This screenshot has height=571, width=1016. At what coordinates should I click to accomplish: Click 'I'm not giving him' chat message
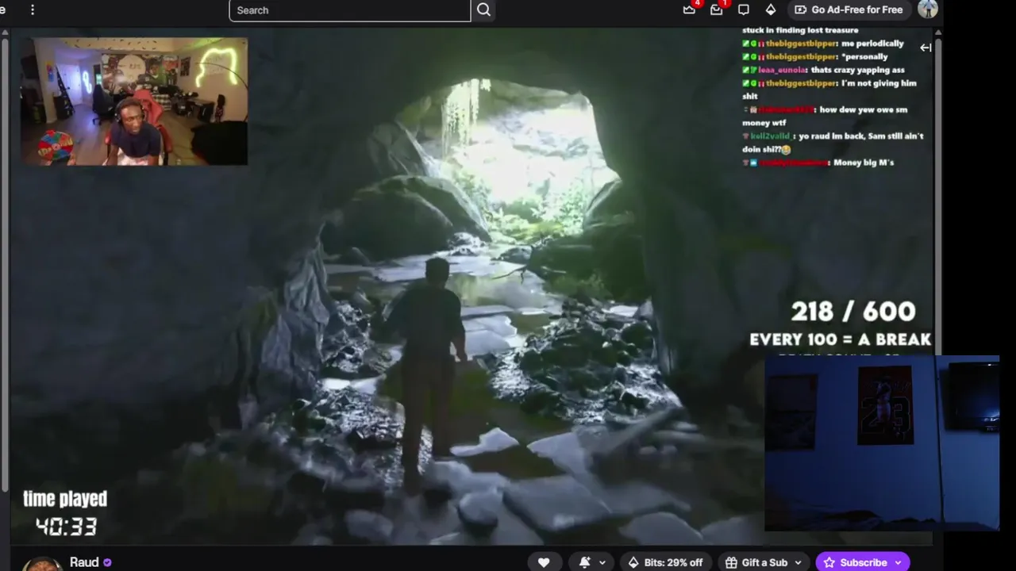(879, 83)
